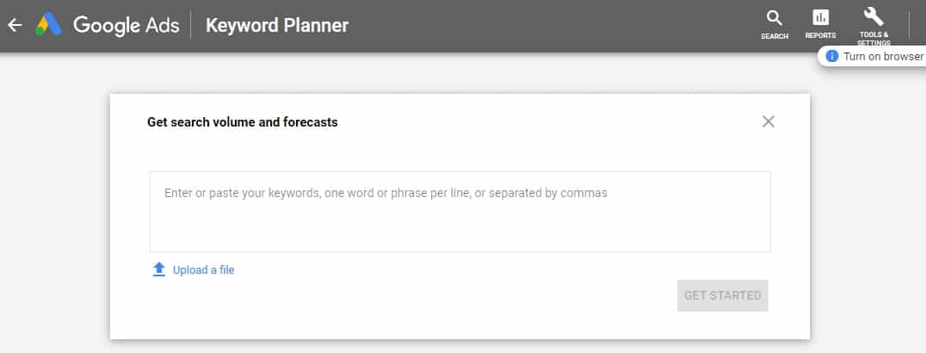The image size is (926, 353).
Task: Click the blue info icon in notification
Action: pos(831,56)
